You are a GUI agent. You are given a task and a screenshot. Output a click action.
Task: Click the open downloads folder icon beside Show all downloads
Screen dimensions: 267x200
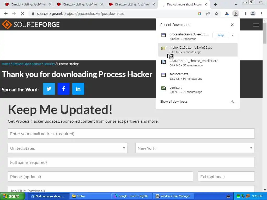pyautogui.click(x=232, y=102)
